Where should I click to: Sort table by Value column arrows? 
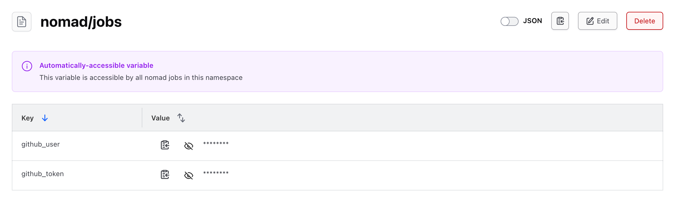click(x=181, y=118)
